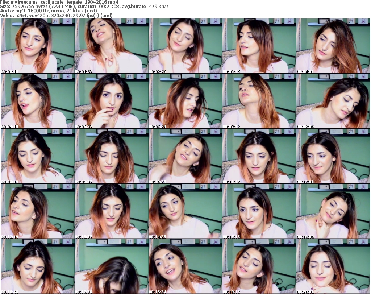Open the frame marked 00:12:01

pos(333,156)
